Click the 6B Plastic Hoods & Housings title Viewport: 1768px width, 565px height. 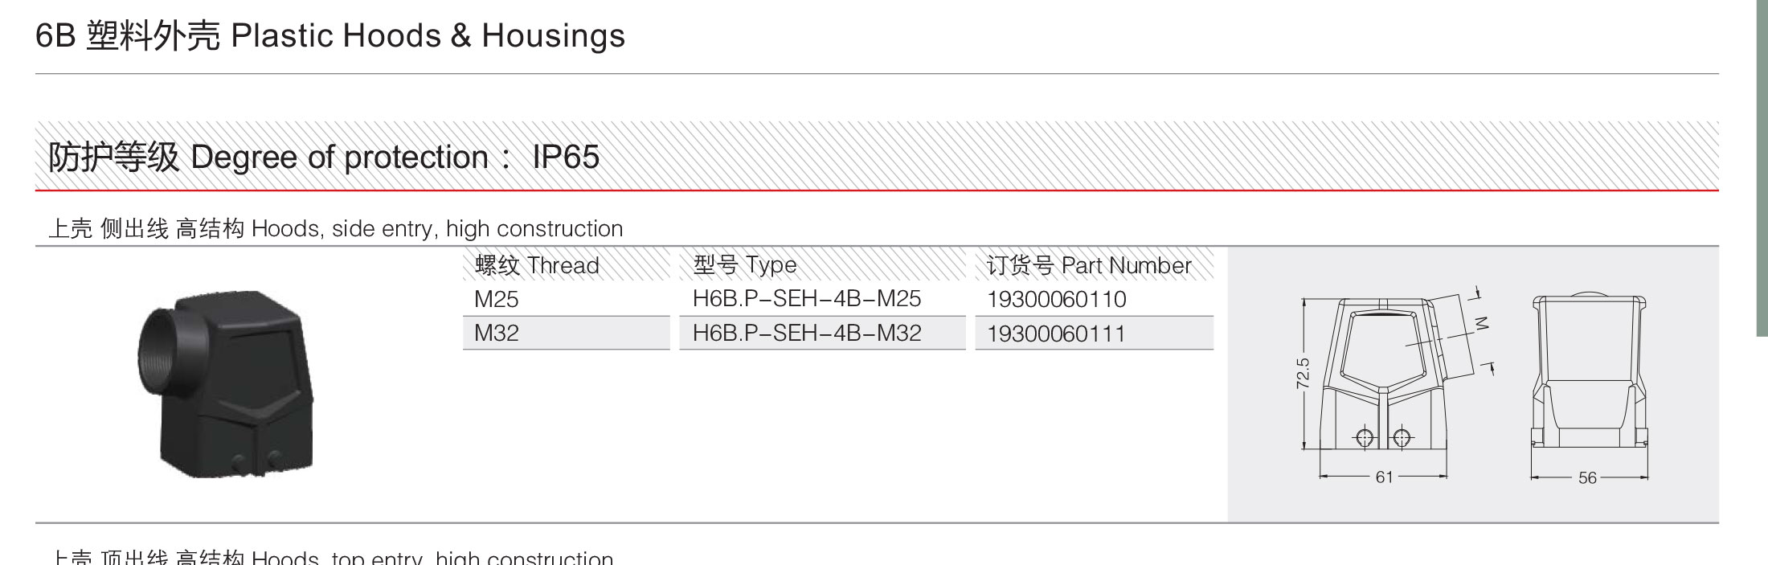pyautogui.click(x=330, y=36)
